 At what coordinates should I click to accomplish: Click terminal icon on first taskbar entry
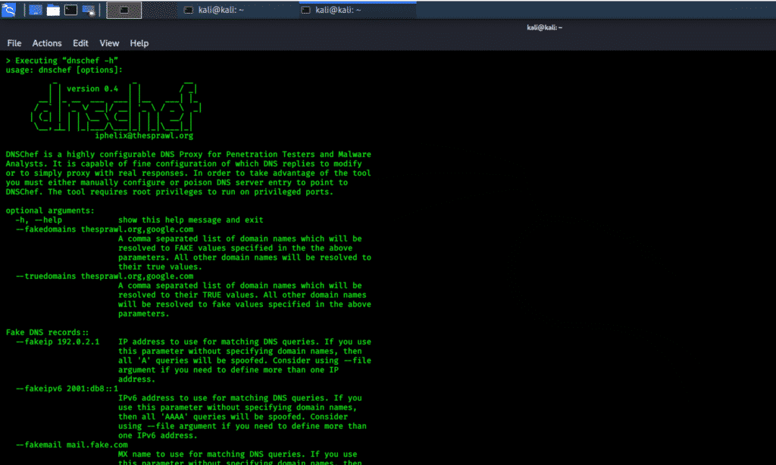(x=188, y=10)
